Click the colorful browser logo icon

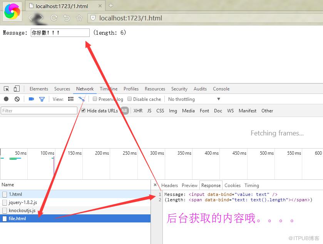(12, 11)
